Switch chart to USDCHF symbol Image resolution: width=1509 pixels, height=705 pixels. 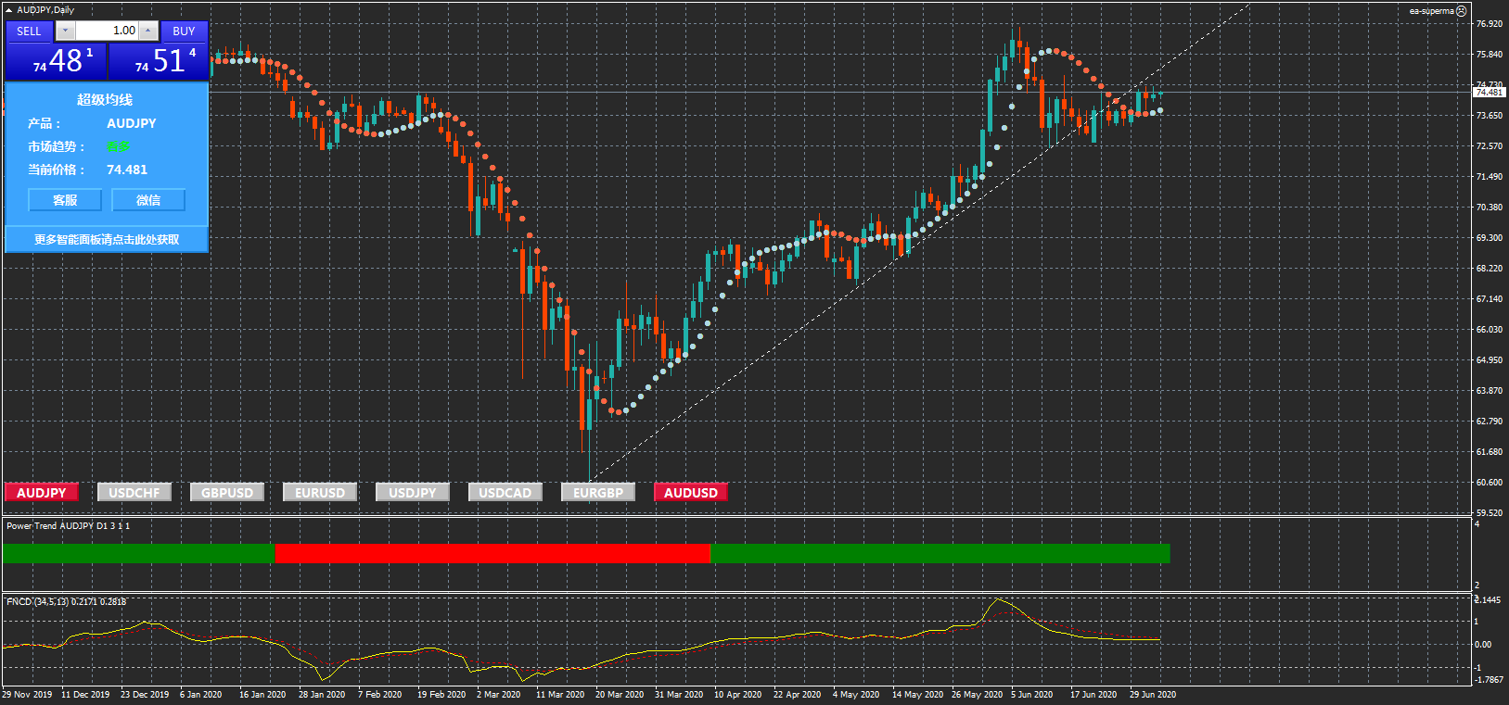pos(134,493)
